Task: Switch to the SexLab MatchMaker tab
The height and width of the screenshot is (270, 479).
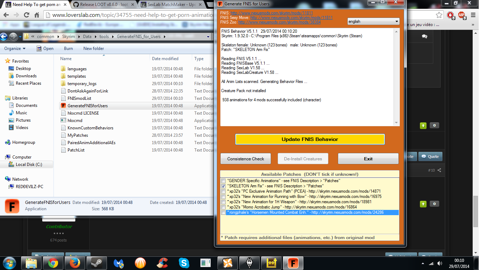Action: click(171, 5)
